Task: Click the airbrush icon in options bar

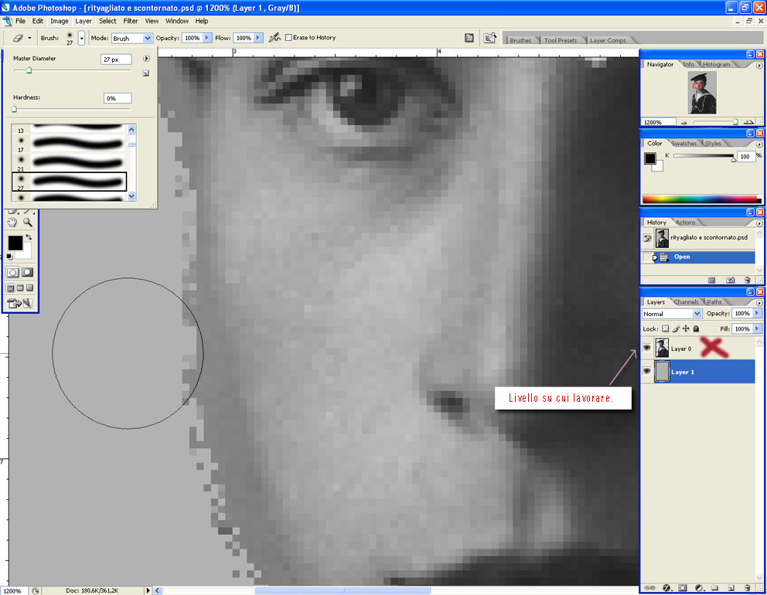Action: click(x=274, y=37)
